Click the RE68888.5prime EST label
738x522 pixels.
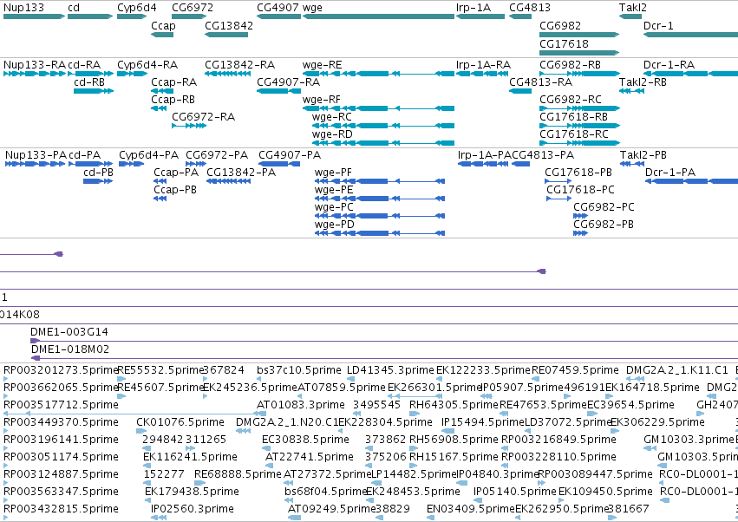pos(238,474)
